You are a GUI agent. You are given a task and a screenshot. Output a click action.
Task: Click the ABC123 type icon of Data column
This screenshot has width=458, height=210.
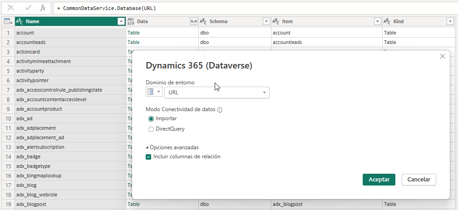[x=131, y=21]
